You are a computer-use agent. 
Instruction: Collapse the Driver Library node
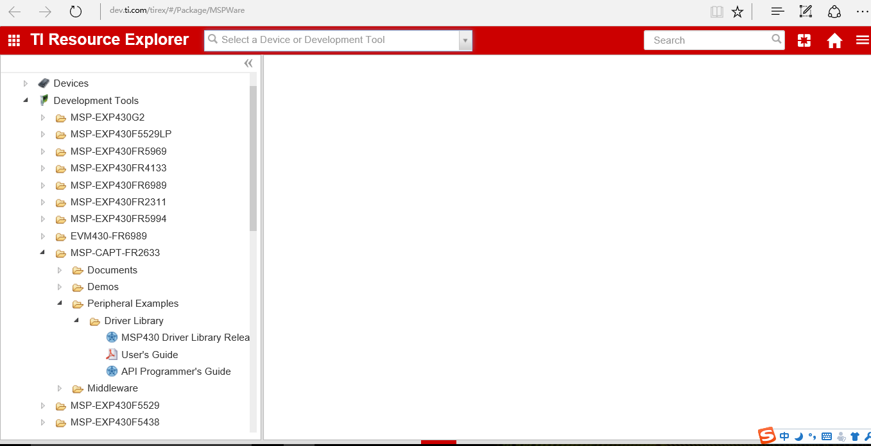pyautogui.click(x=76, y=321)
